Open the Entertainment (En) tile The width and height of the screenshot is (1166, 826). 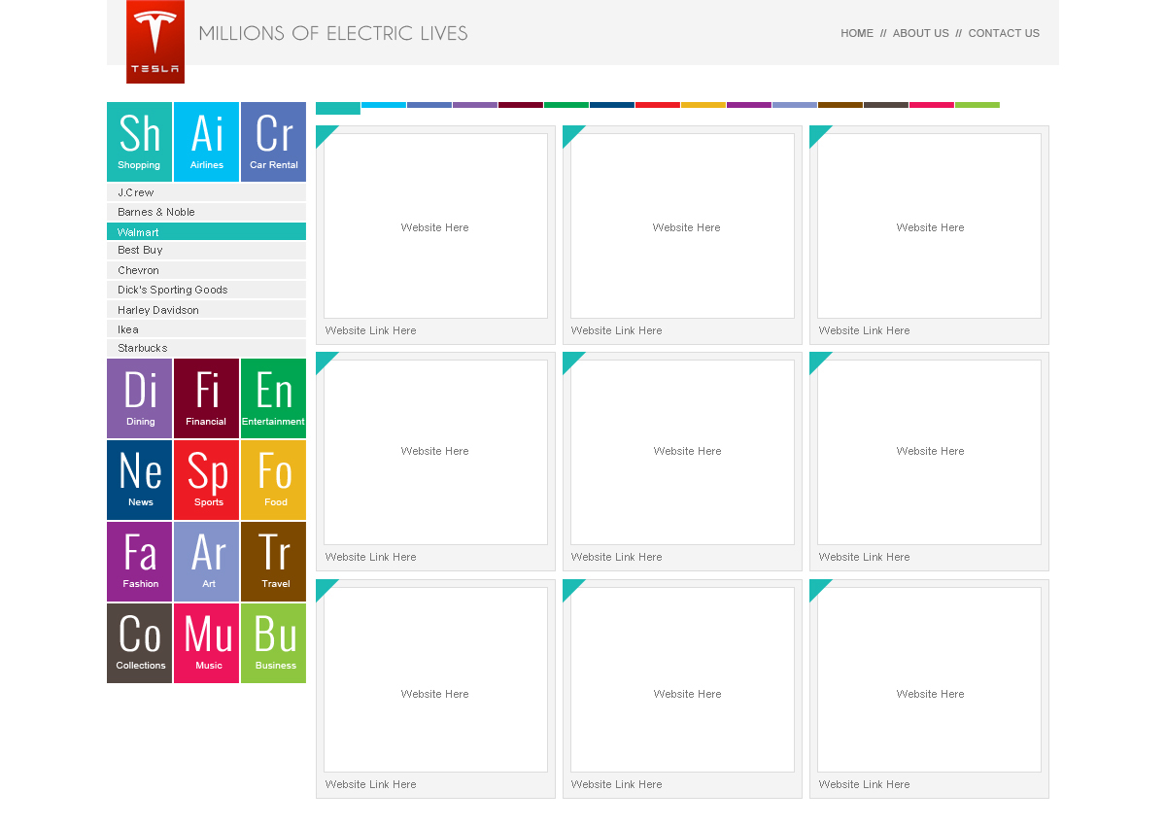pos(273,398)
